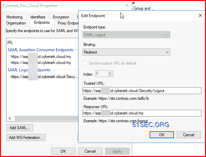This screenshot has width=206, height=157.
Task: Click the Response URL input field
Action: click(x=142, y=113)
